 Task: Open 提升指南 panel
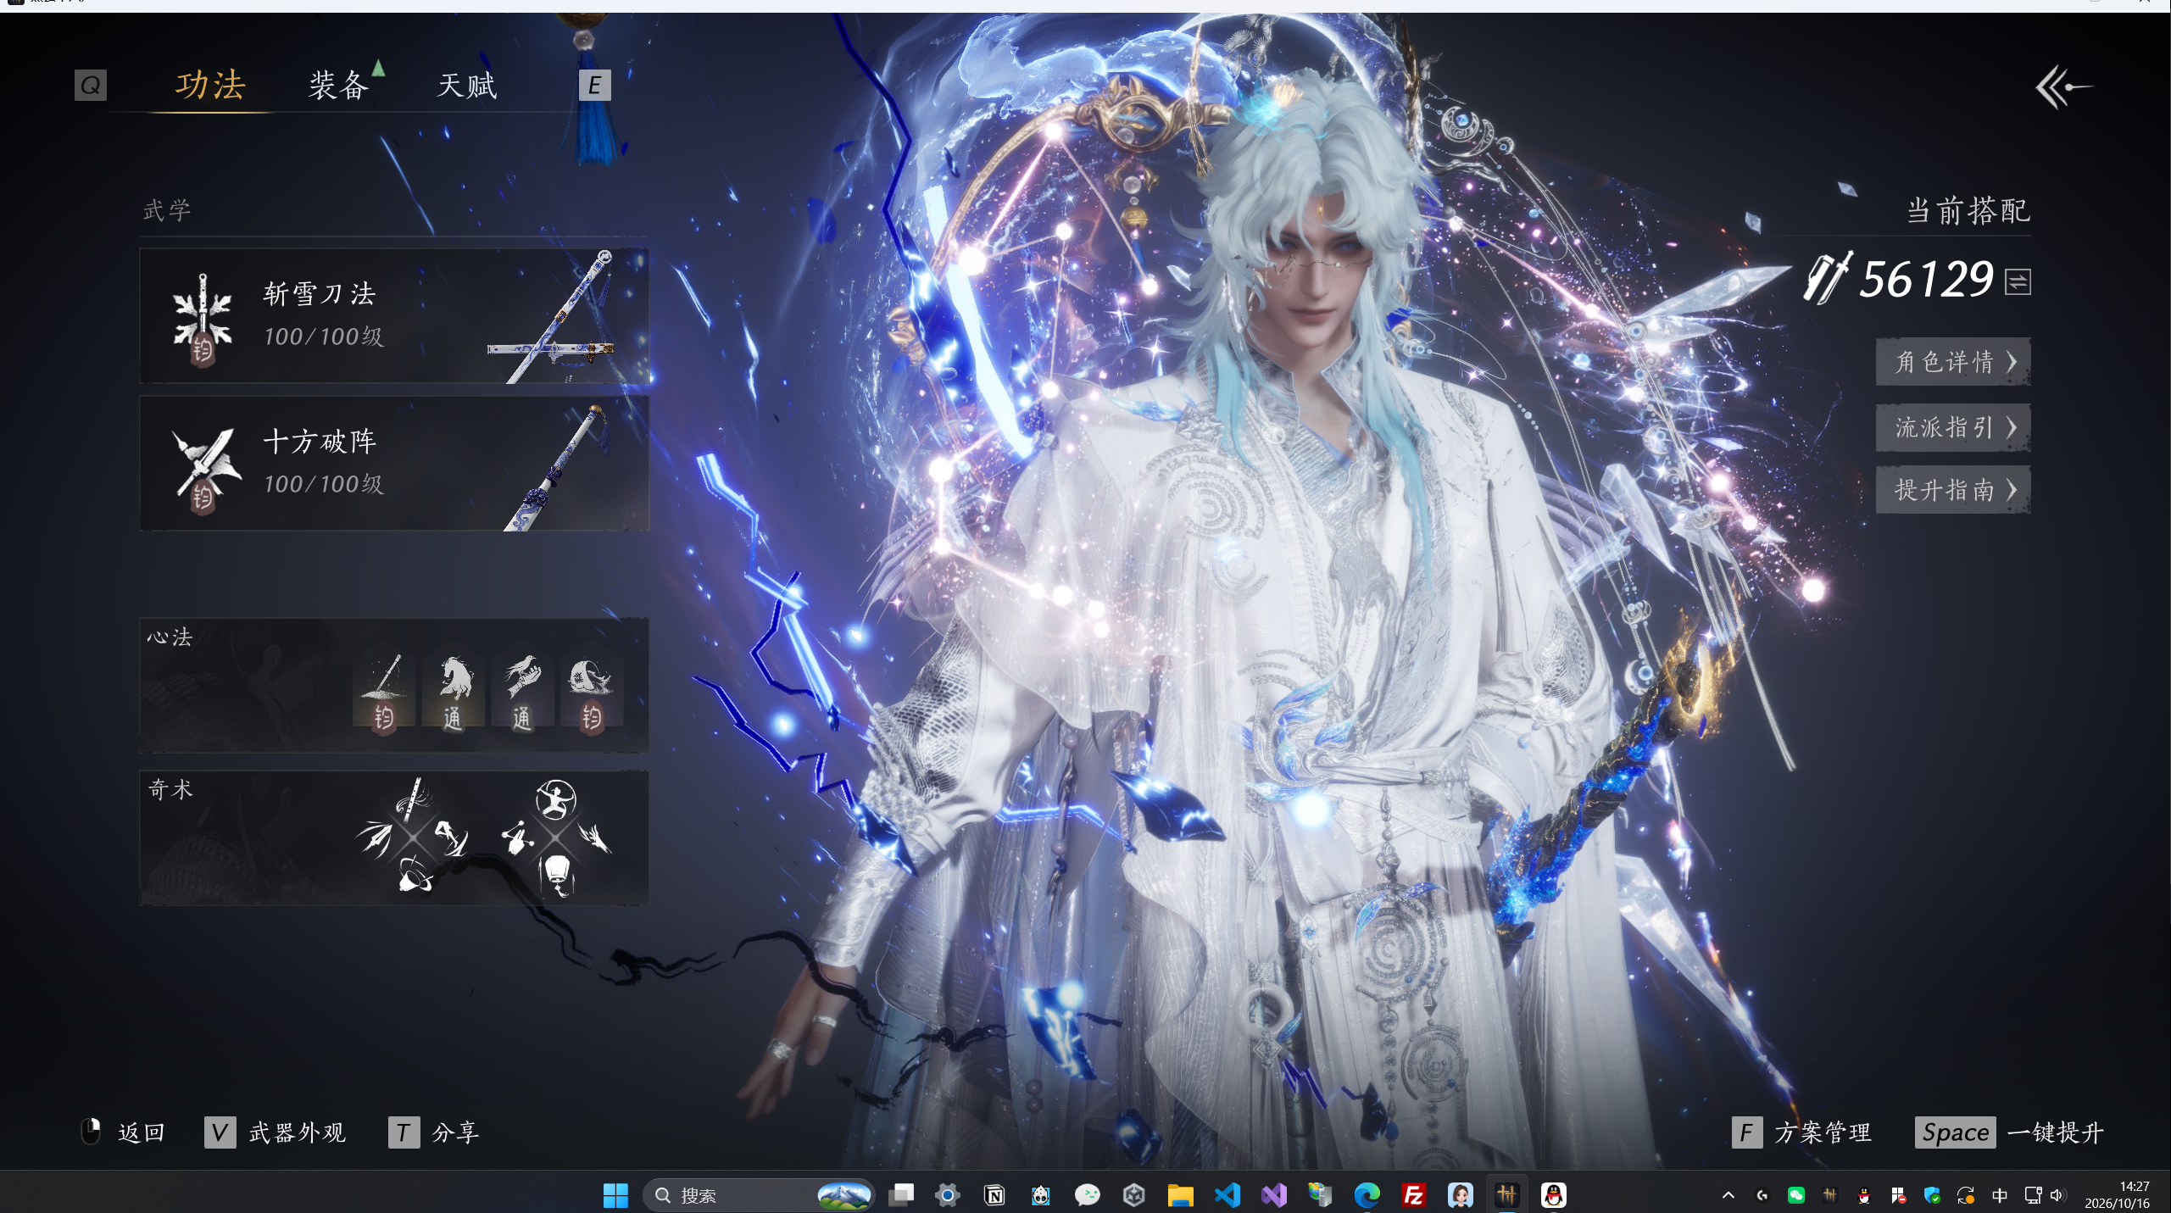coord(1953,490)
